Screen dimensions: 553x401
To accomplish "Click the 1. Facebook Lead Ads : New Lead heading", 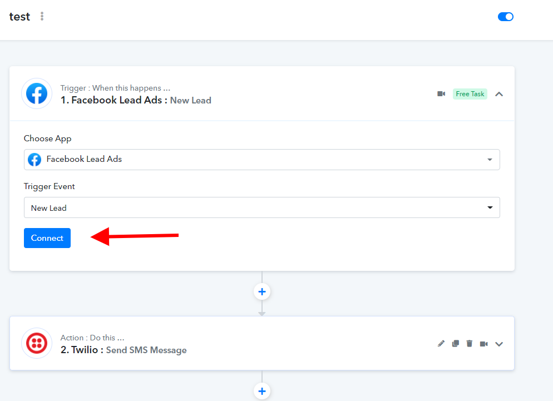I will pos(136,100).
